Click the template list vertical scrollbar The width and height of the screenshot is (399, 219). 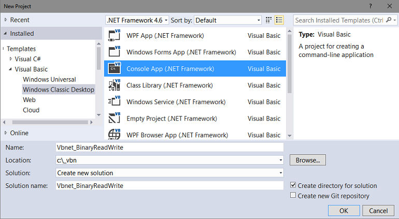point(289,64)
